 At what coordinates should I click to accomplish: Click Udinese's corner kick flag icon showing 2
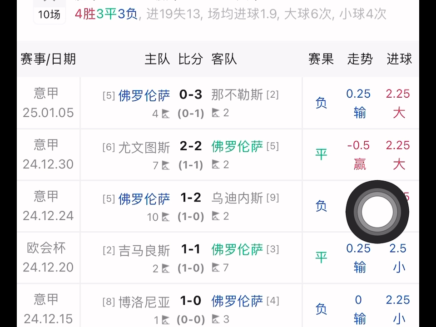pyautogui.click(x=217, y=217)
